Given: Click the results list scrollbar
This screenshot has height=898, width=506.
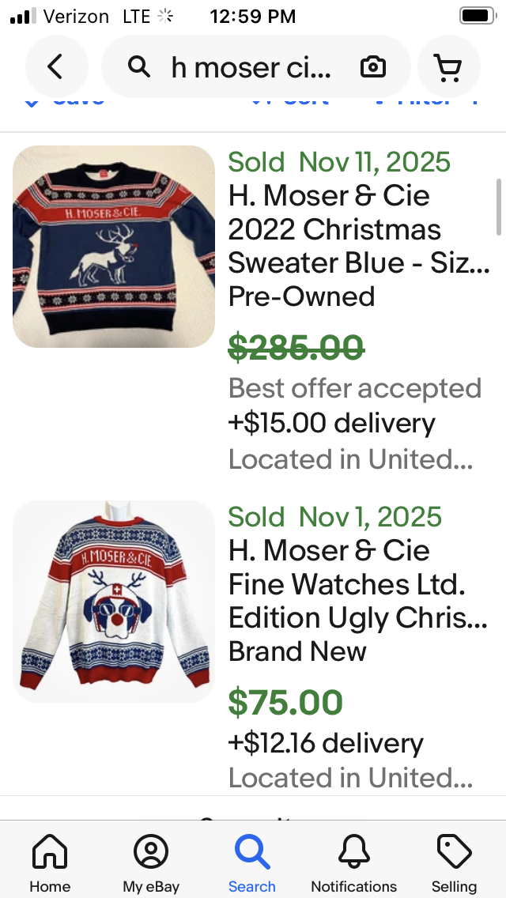Looking at the screenshot, I should (x=499, y=207).
